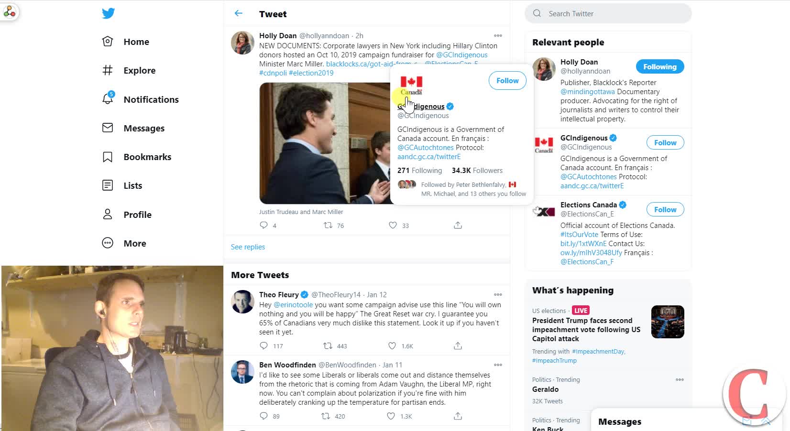This screenshot has width=790, height=431.
Task: Open the Notifications bell icon
Action: (108, 99)
